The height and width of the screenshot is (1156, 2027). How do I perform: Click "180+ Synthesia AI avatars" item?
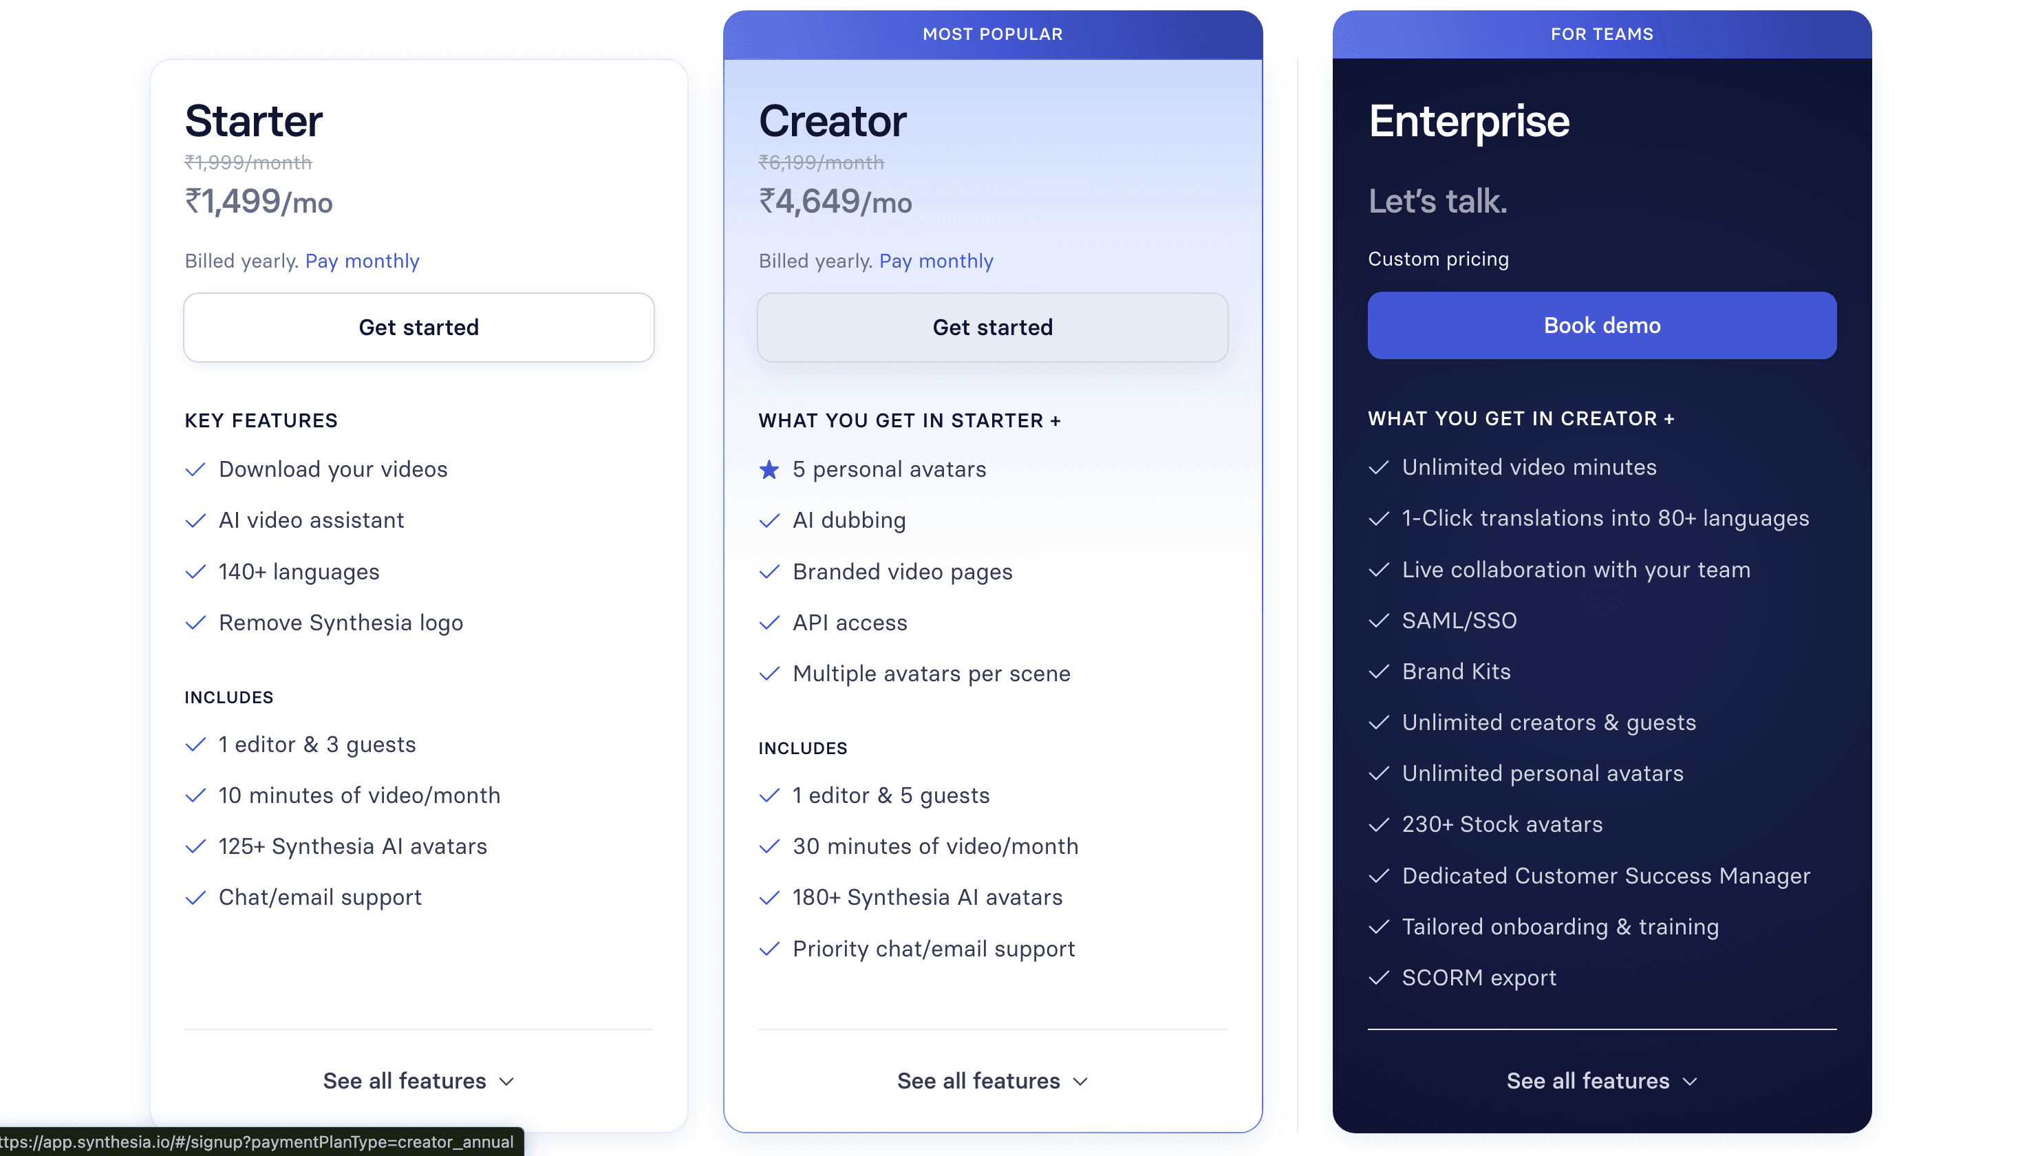(927, 898)
